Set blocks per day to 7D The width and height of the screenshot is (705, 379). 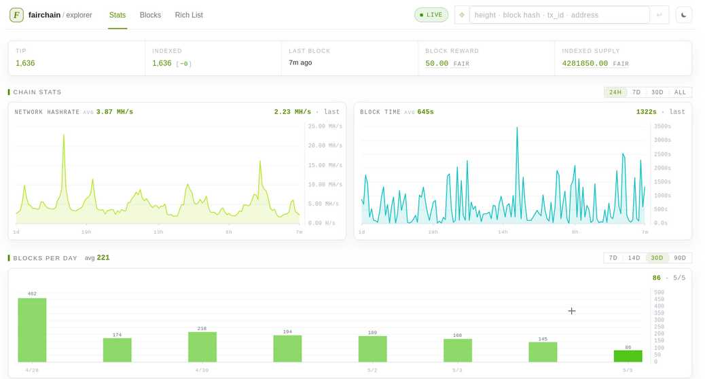pos(613,258)
